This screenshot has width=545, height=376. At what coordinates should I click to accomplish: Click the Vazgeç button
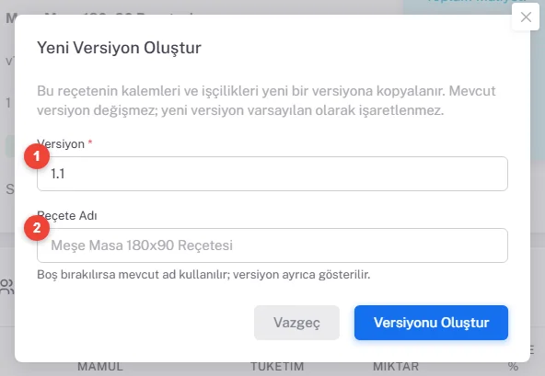(296, 323)
